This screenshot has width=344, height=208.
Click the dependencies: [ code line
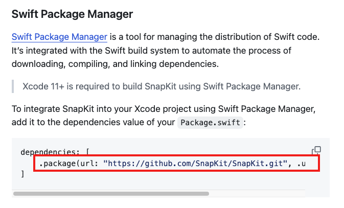pos(55,152)
